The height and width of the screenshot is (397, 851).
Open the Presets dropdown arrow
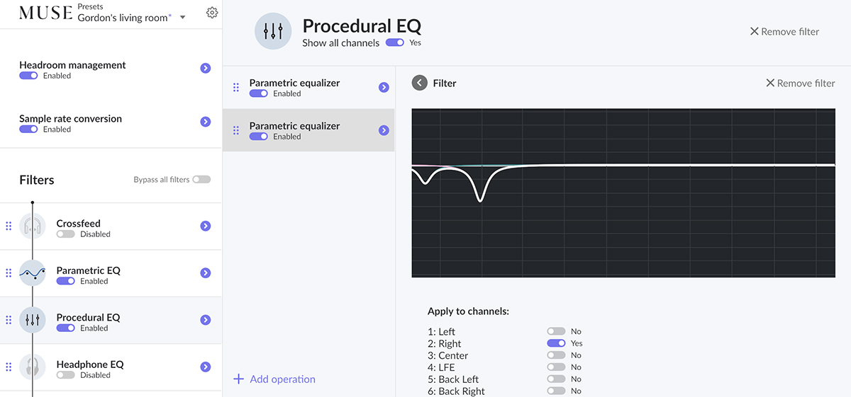(x=182, y=17)
